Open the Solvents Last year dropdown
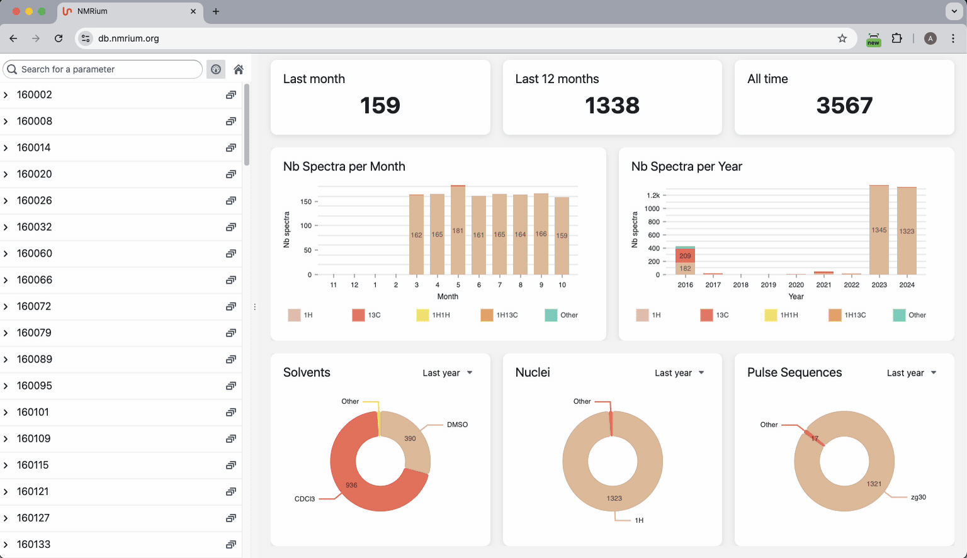967x558 pixels. point(448,373)
